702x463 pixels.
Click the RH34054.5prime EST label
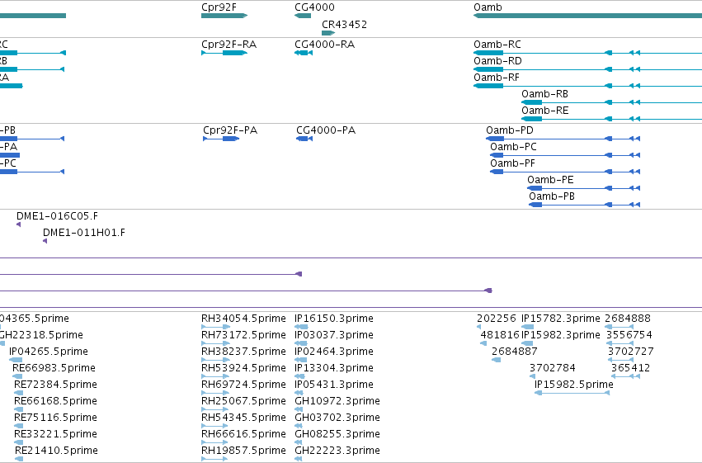click(243, 319)
